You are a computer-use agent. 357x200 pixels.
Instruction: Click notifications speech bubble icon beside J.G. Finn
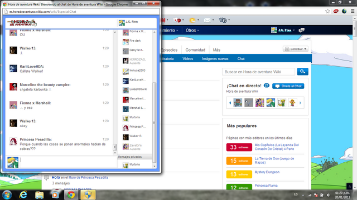[x=302, y=30]
